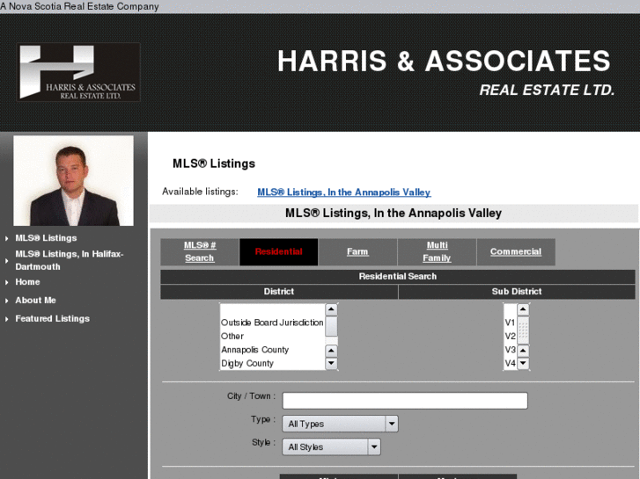
Task: Click arrow bullet beside MLS® Listings, In Halifax-Dartmouth
Action: 6,260
